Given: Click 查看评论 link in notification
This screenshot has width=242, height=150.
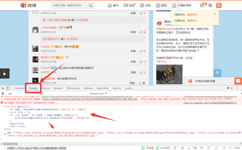Looking at the screenshot, I should point(192,15).
